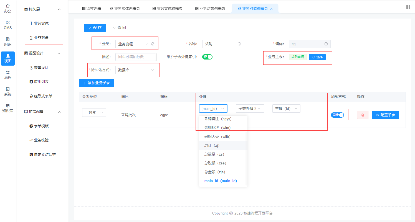Select the 视图 module
This screenshot has height=222, width=415.
click(x=8, y=58)
